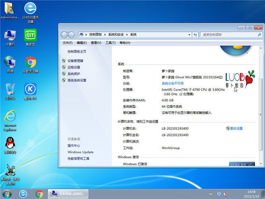The image size is (265, 199).
Task: Click 系统分级不可用 link
Action: tap(173, 83)
